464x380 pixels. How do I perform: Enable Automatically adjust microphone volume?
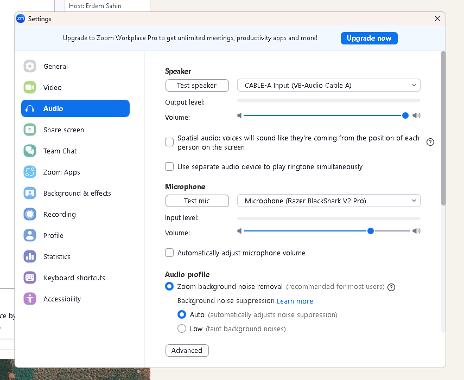tap(169, 253)
